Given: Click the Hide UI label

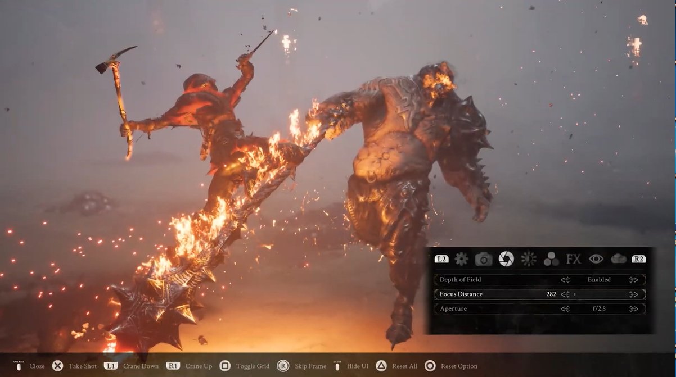Looking at the screenshot, I should (x=358, y=366).
